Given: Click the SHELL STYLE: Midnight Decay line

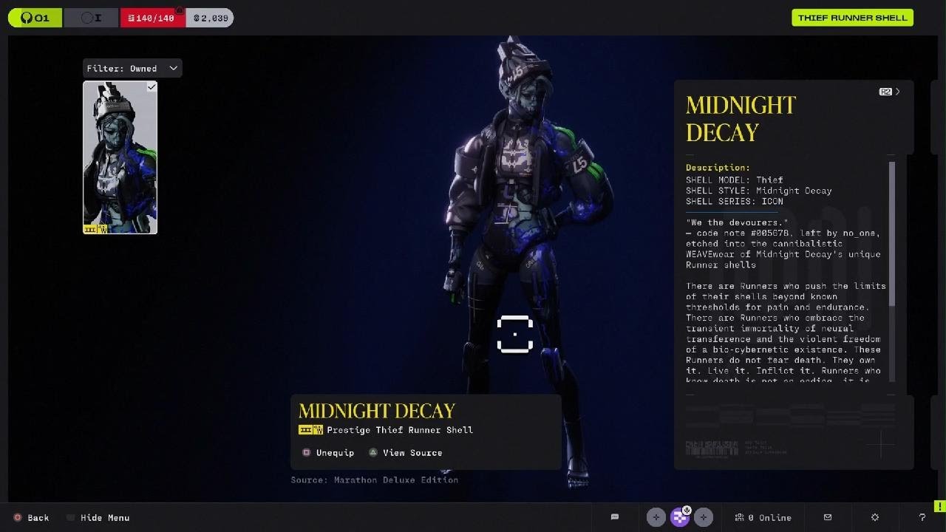Looking at the screenshot, I should pyautogui.click(x=759, y=191).
